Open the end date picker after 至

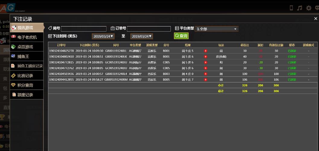point(142,36)
